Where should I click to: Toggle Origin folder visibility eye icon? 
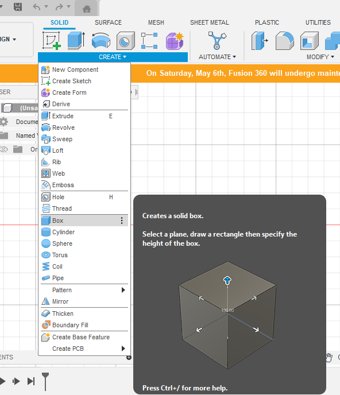click(4, 149)
